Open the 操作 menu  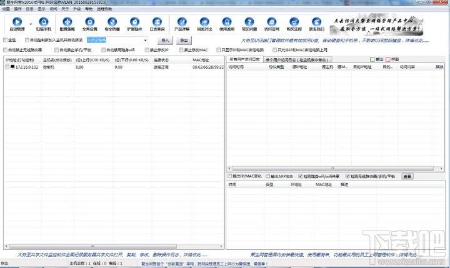(17, 9)
